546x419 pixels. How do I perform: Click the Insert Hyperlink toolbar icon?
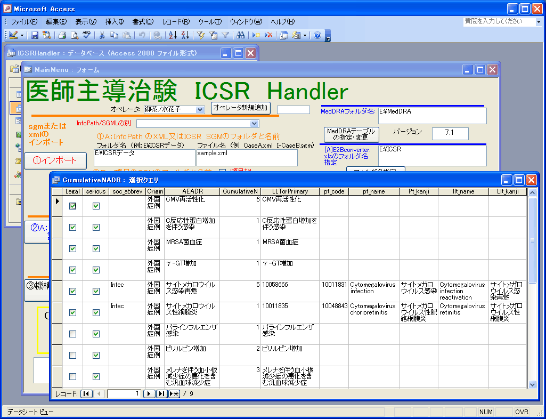[158, 35]
